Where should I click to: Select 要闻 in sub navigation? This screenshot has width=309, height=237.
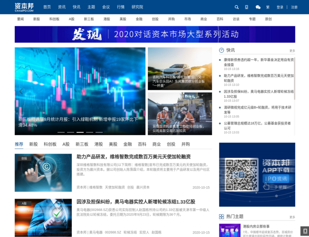point(20,19)
